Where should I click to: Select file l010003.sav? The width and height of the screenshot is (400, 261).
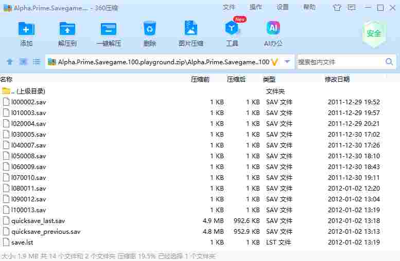pos(29,113)
